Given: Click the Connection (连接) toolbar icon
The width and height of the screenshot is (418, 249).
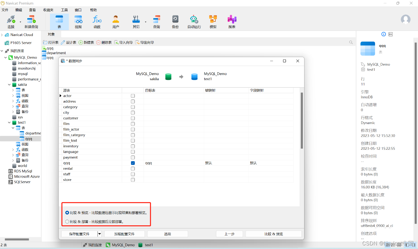Looking at the screenshot, I should coord(11,21).
